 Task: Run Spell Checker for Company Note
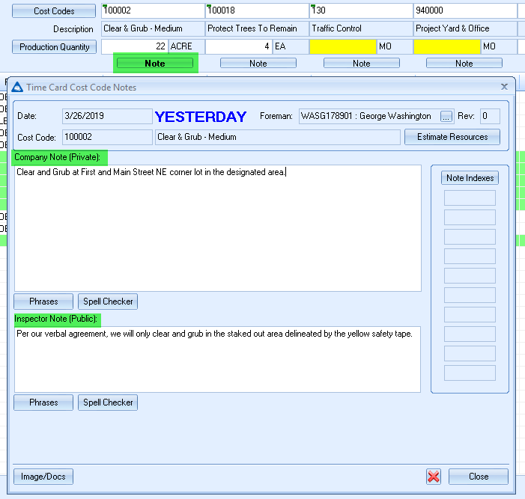108,301
